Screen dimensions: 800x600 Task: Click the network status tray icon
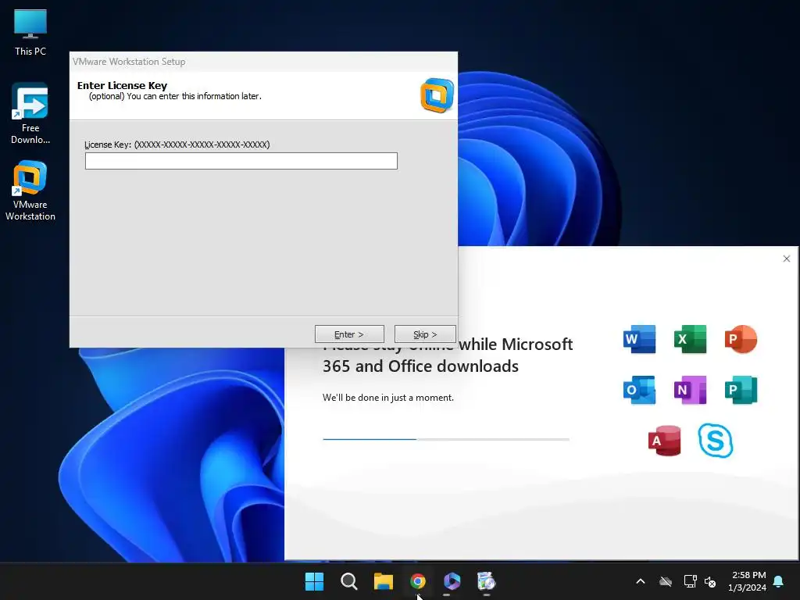(690, 581)
